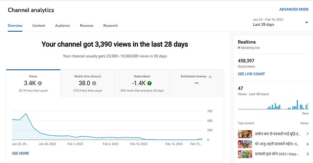Select the Estimated revenue metric card
Image resolution: width=313 pixels, height=163 pixels.
point(196,83)
